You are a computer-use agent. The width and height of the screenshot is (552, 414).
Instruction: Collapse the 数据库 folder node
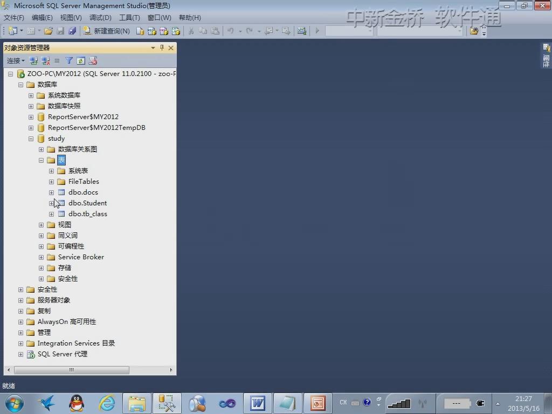point(21,85)
